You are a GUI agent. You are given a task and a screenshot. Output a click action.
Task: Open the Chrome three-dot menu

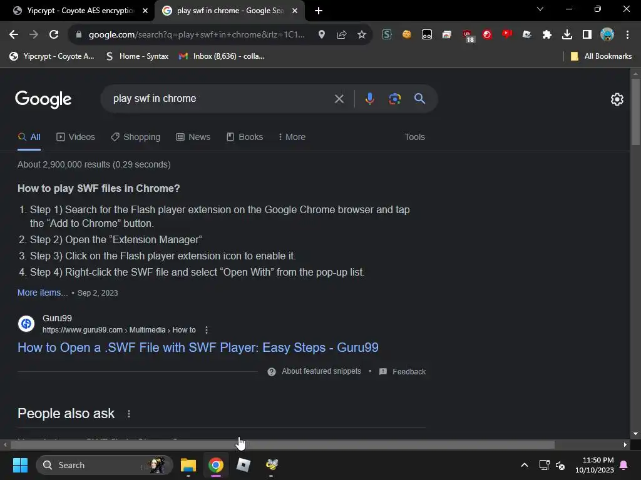point(627,35)
